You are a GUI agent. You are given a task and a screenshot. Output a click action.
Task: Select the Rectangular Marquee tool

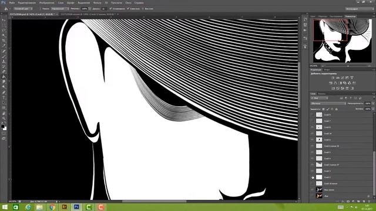pos(4,25)
